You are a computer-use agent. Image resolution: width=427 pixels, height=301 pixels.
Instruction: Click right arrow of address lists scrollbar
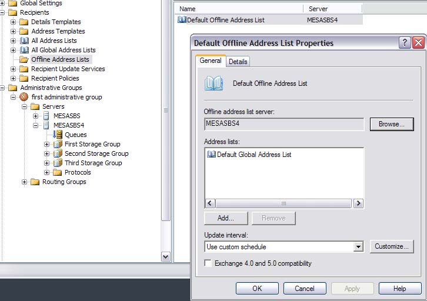click(x=358, y=203)
